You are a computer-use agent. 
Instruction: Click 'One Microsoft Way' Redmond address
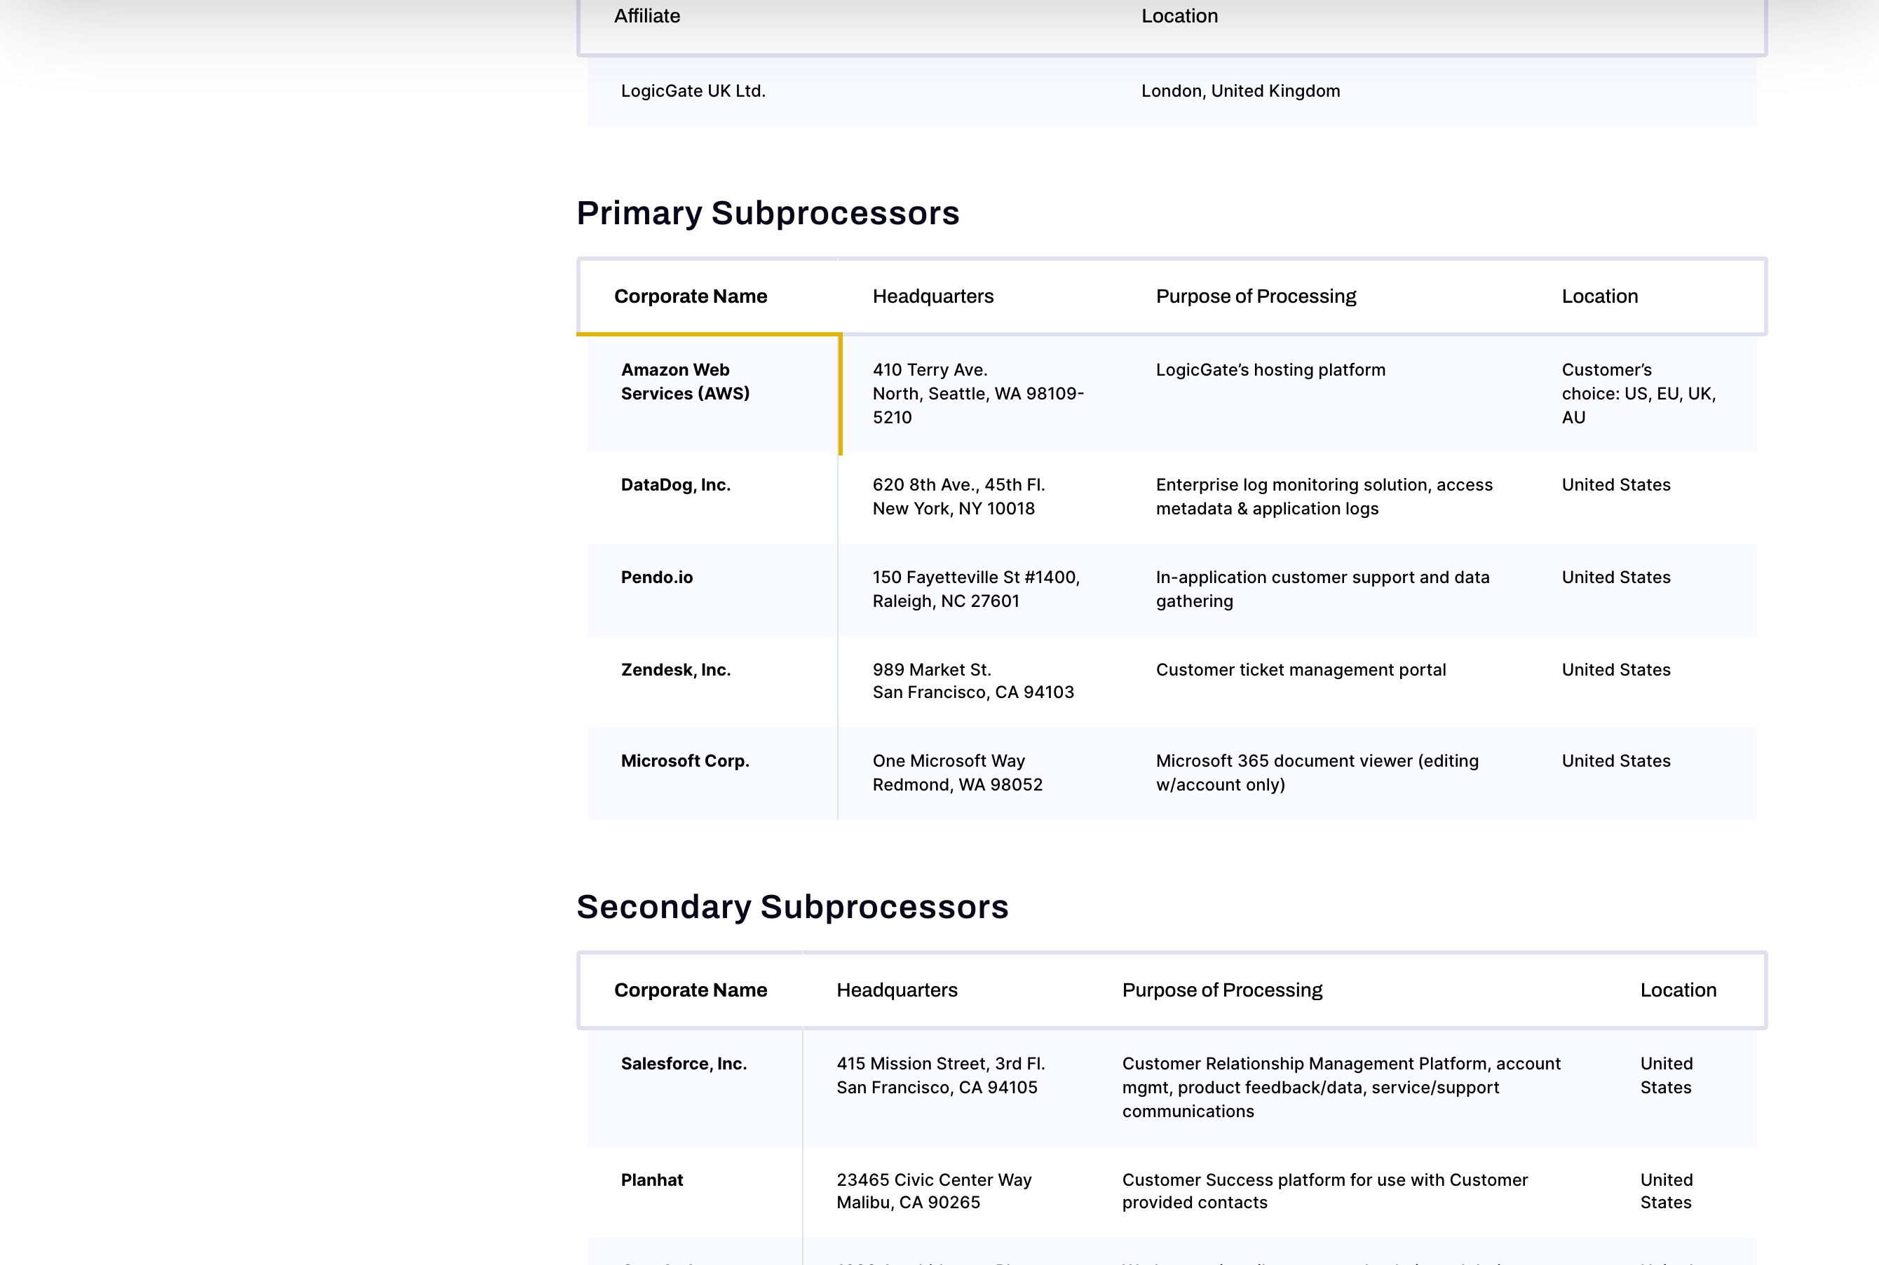[x=957, y=773]
